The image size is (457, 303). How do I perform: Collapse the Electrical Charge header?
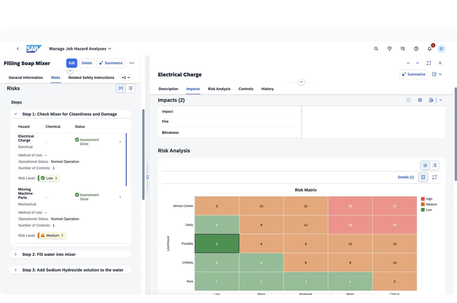tap(301, 82)
